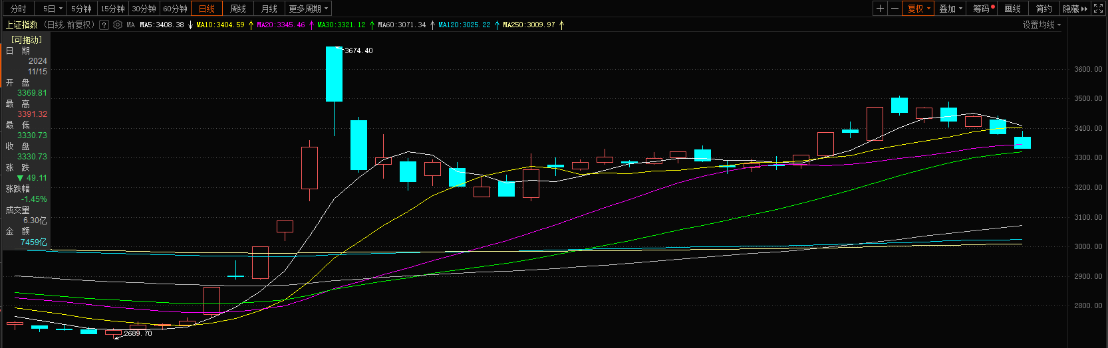The image size is (1108, 348).
Task: Toggle 简约 simplified view mode
Action: coord(1043,9)
